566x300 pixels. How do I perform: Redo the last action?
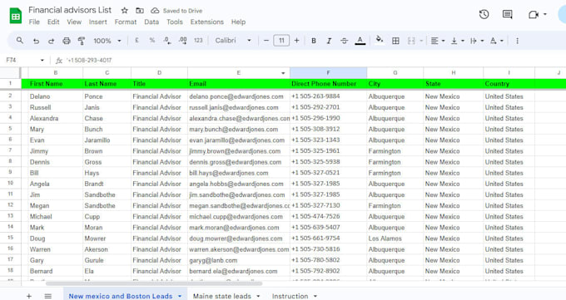52,41
